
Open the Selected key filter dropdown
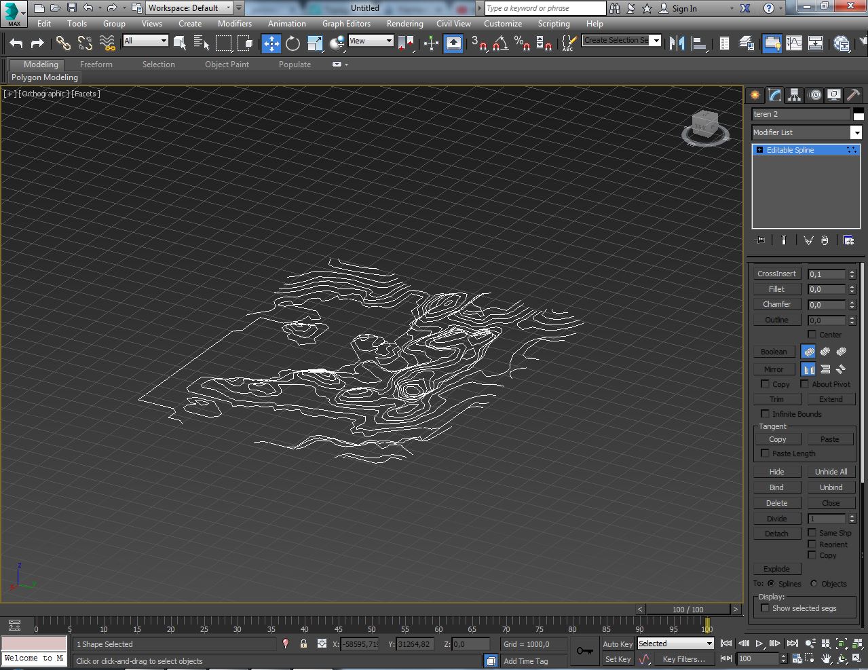[675, 644]
